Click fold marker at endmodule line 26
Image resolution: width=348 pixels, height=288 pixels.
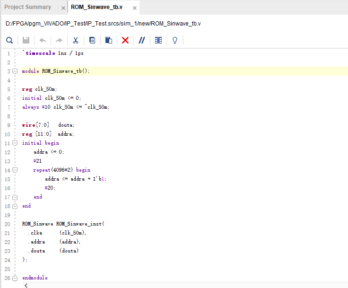click(x=15, y=278)
